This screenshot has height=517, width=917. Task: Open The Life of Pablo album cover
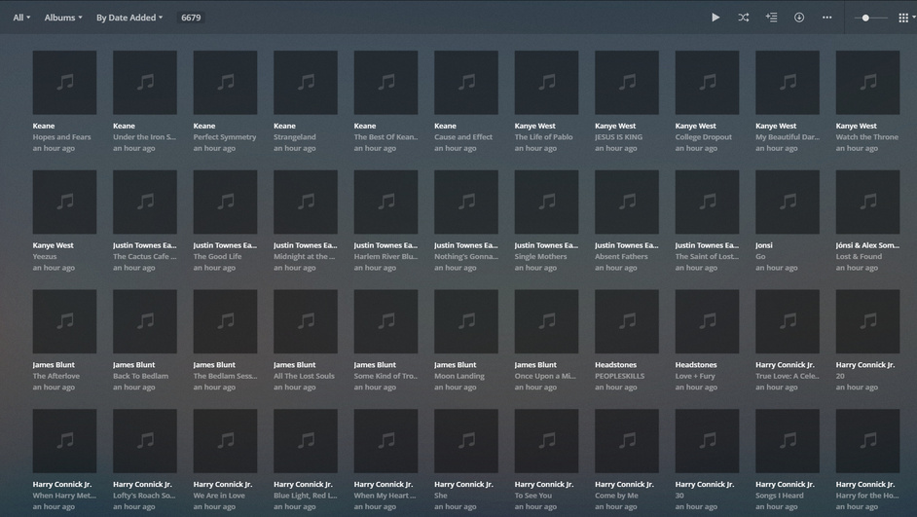[x=546, y=83]
